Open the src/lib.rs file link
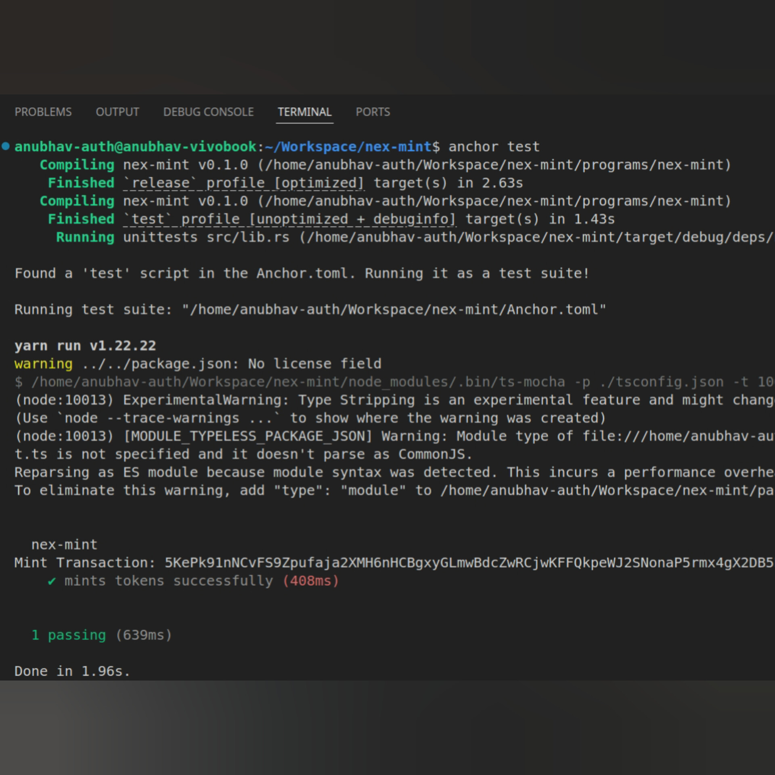Viewport: 775px width, 775px height. click(x=248, y=237)
